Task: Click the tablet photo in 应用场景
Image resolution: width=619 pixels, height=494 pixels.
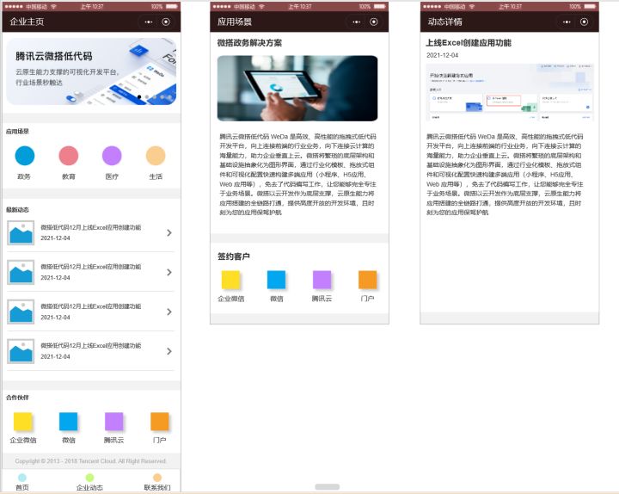Action: 297,88
